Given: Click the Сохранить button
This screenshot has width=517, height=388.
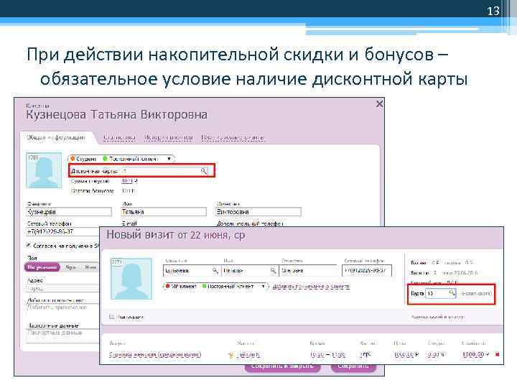Looking at the screenshot, I should point(353,367).
